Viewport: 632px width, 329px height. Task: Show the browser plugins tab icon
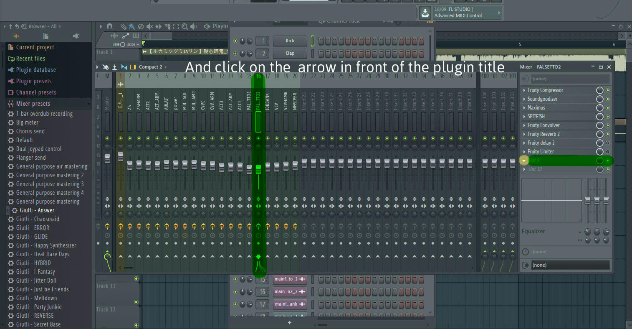coord(76,36)
